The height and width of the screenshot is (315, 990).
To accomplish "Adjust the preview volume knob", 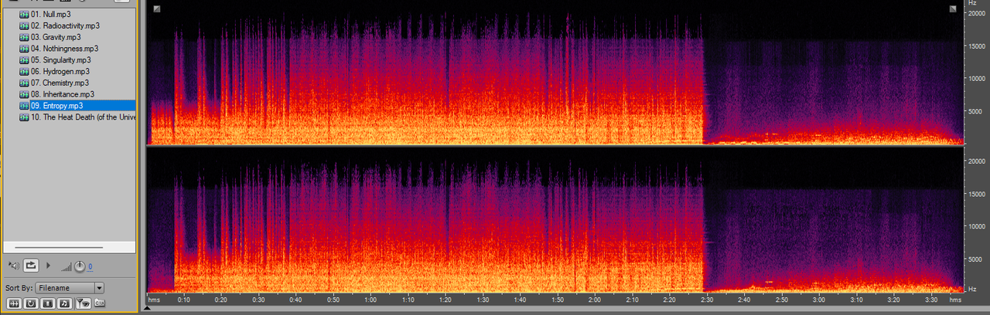I will coord(79,266).
